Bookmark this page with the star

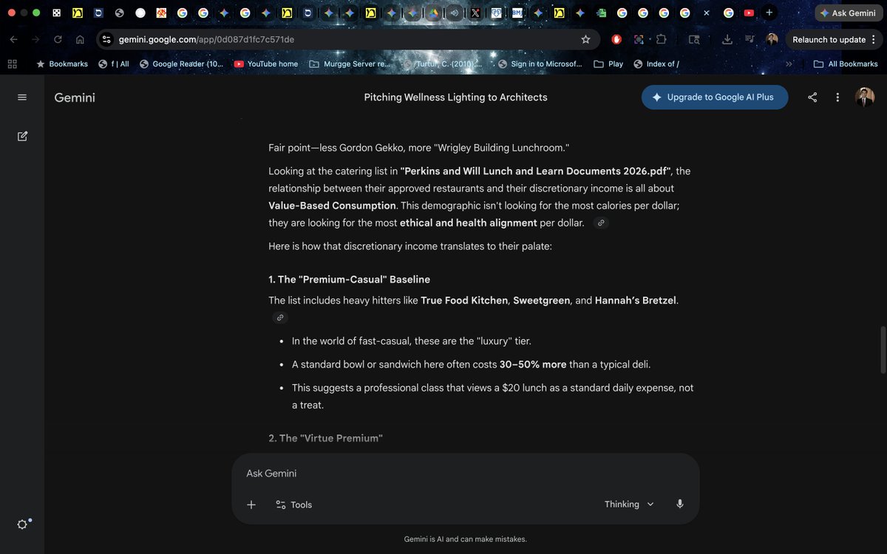tap(585, 39)
